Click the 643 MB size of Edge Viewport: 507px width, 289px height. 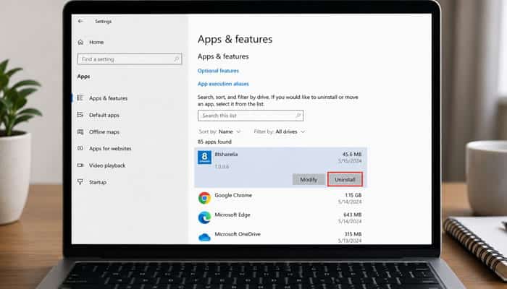pos(353,215)
